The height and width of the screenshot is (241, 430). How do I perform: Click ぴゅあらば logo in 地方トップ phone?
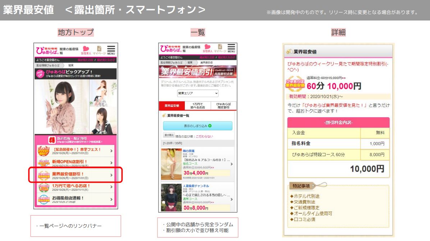[47, 50]
